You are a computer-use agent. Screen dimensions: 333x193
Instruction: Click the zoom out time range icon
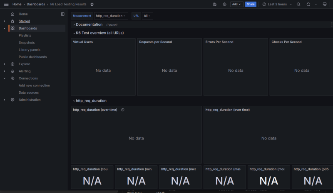298,4
